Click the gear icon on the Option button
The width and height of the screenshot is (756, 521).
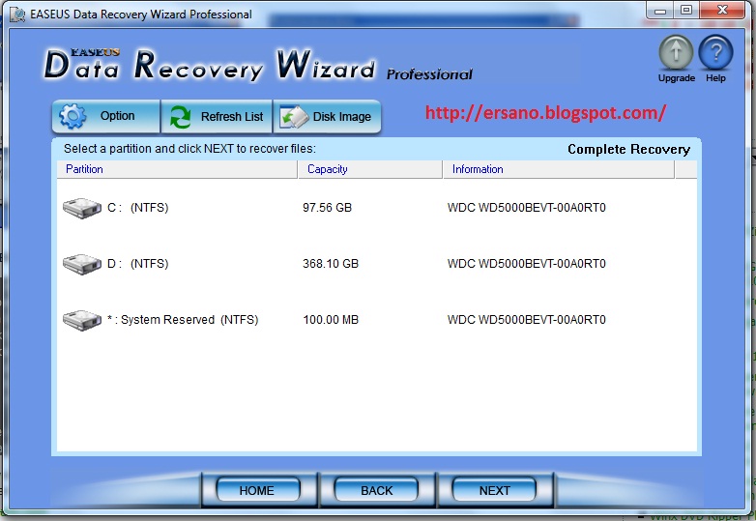pyautogui.click(x=73, y=116)
